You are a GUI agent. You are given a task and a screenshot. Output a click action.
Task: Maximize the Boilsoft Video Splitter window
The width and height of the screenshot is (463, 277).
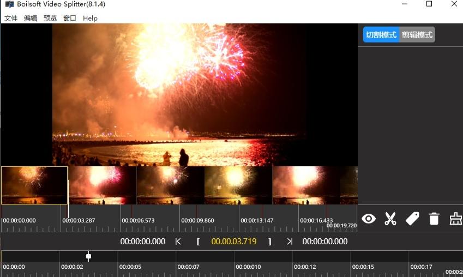pyautogui.click(x=429, y=4)
